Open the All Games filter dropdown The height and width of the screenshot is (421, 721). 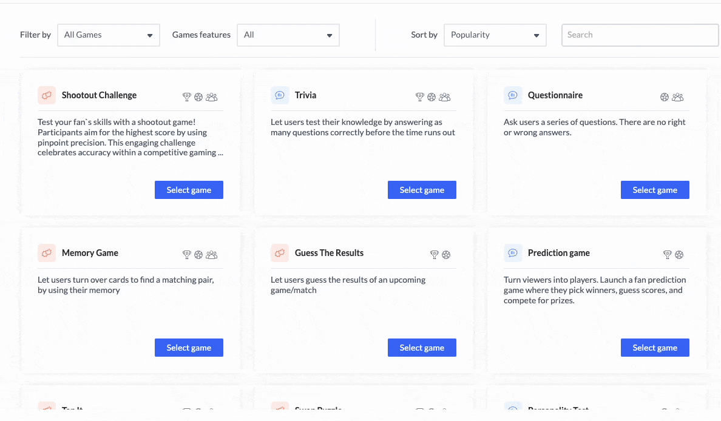[109, 35]
